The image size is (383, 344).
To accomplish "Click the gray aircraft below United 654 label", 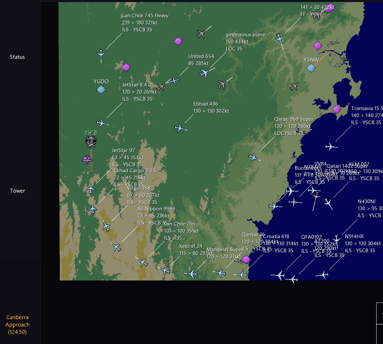I will (x=222, y=84).
